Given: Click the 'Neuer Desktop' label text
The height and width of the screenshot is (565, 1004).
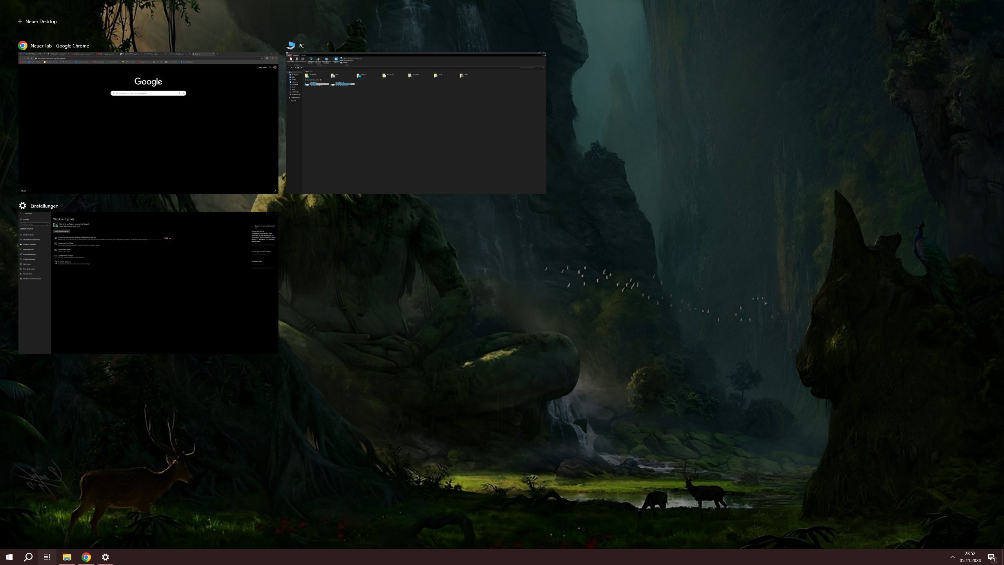Looking at the screenshot, I should coord(41,21).
